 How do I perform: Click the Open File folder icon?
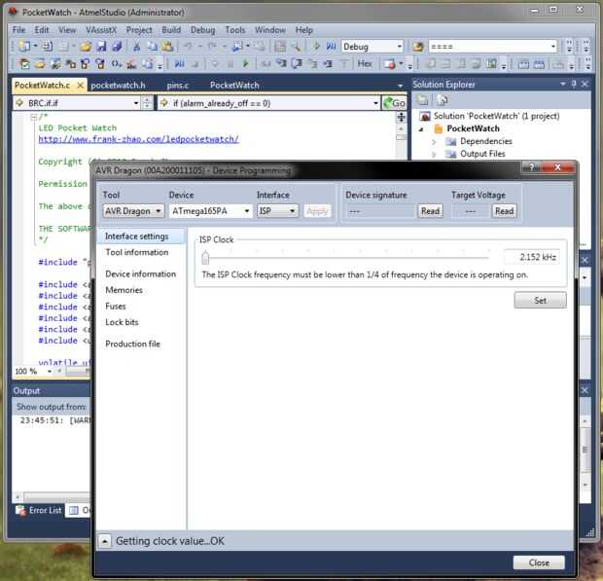[86, 47]
